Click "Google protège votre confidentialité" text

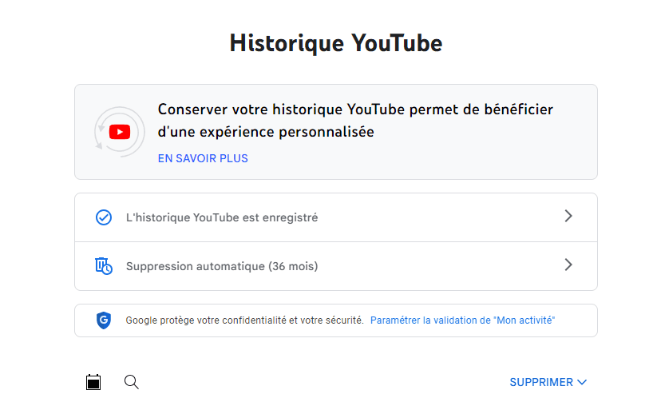(x=205, y=320)
